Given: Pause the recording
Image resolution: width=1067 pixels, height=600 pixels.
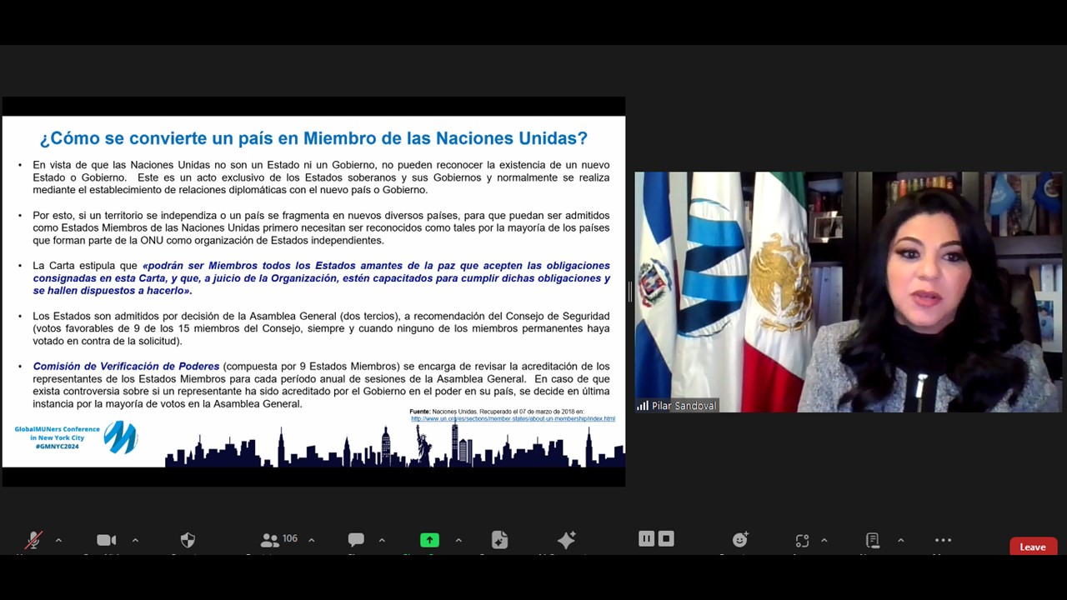Looking at the screenshot, I should pos(646,539).
